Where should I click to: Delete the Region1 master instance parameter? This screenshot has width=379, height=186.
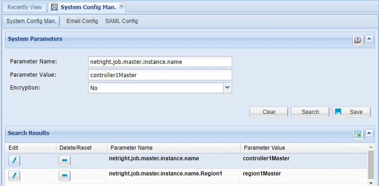(65, 176)
